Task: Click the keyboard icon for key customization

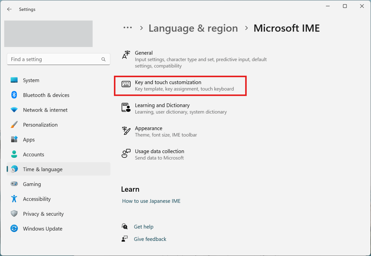Action: pos(126,84)
